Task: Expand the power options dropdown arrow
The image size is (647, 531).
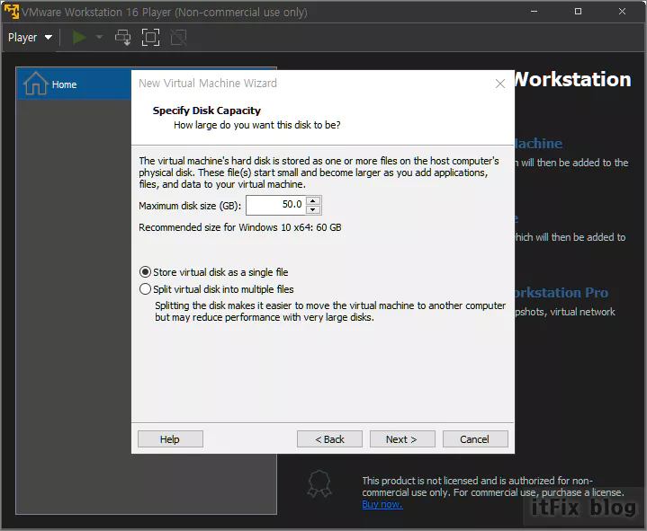Action: point(99,37)
